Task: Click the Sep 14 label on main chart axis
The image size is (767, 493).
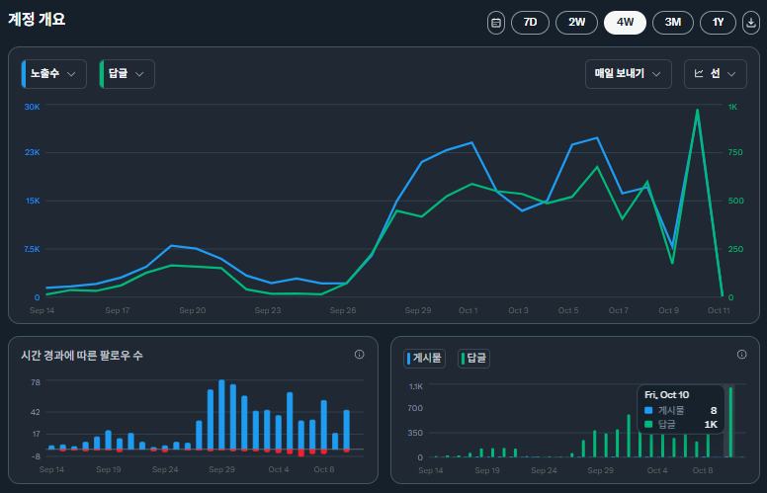Action: pyautogui.click(x=43, y=310)
